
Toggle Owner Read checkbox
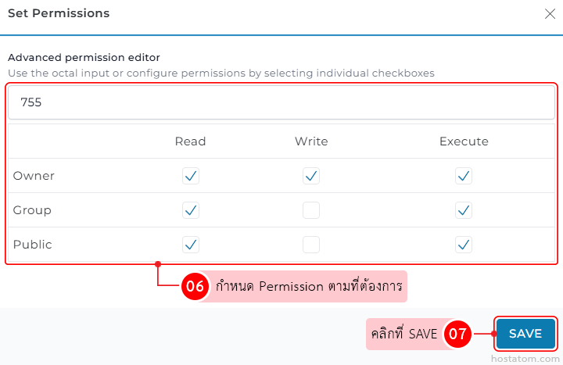click(191, 176)
